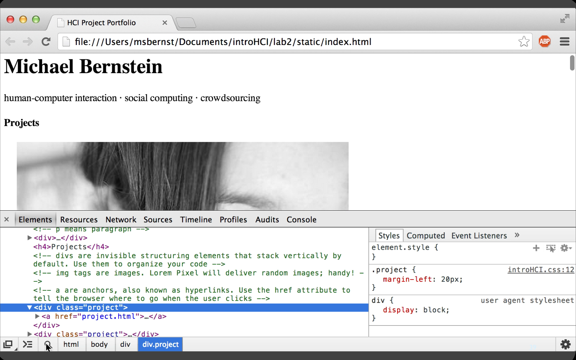This screenshot has height=360, width=576.
Task: Open the Chrome hamburger menu
Action: [x=564, y=41]
